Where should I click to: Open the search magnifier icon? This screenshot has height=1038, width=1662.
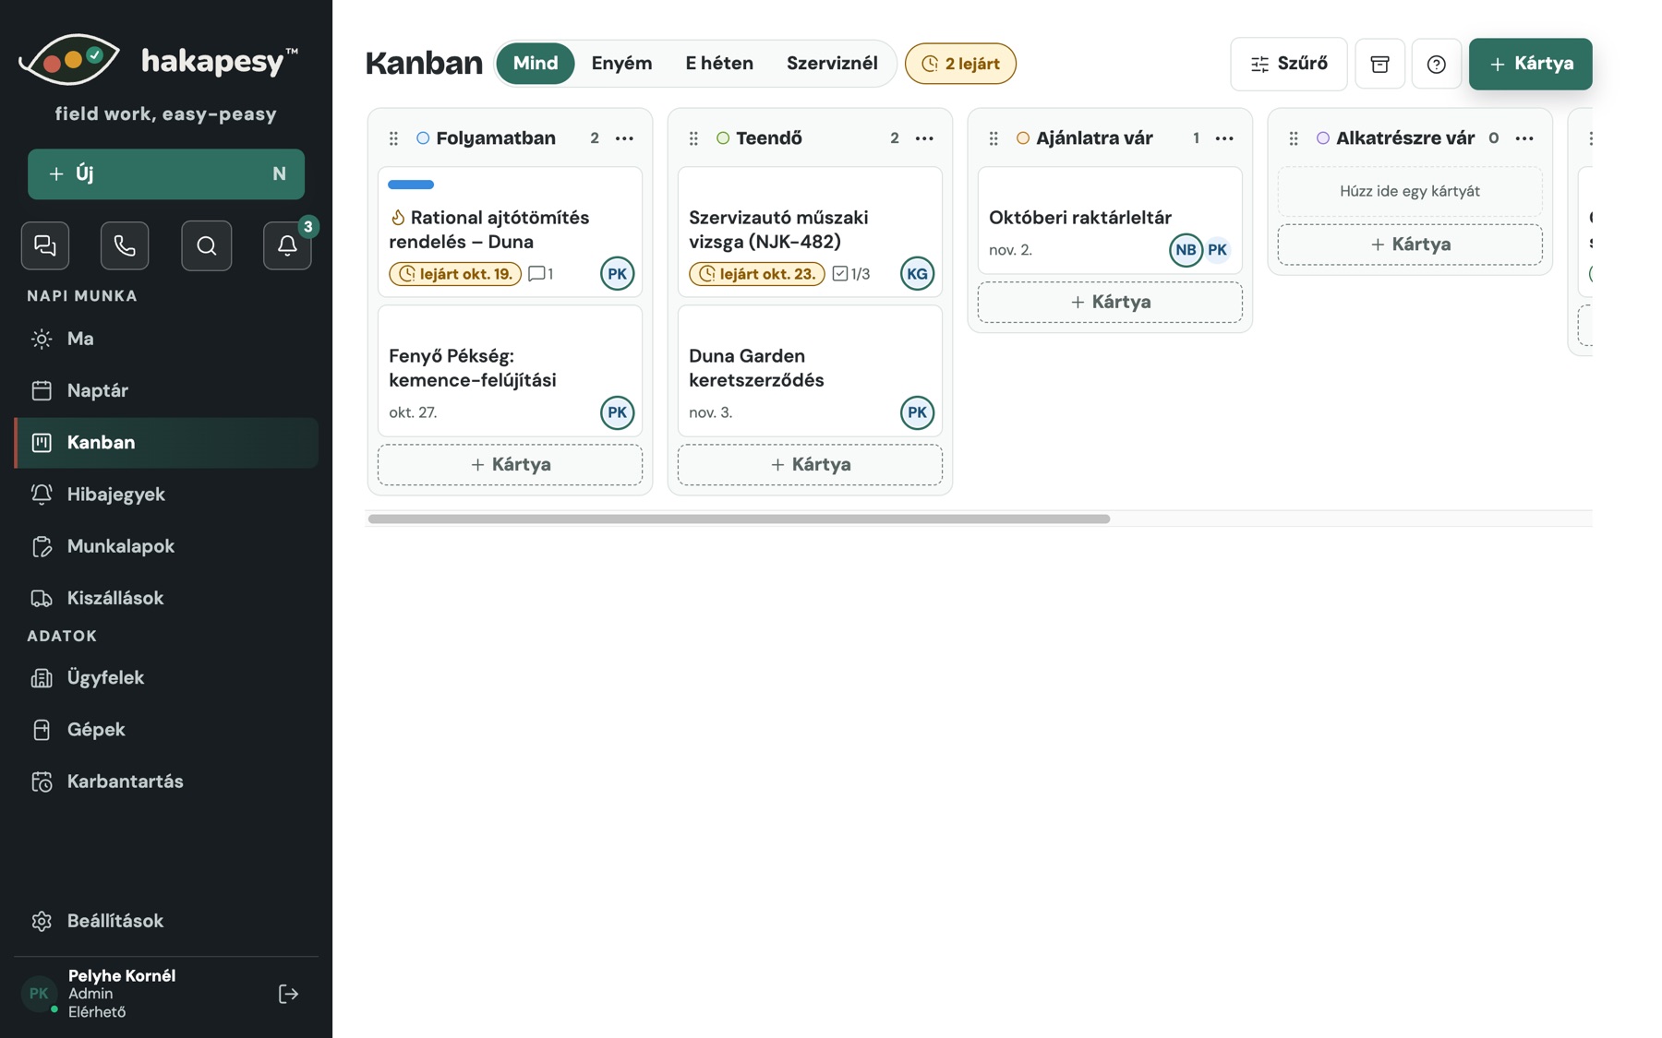(x=207, y=245)
